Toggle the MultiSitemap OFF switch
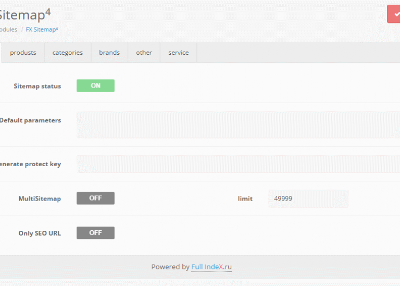The width and height of the screenshot is (400, 286). tap(95, 198)
